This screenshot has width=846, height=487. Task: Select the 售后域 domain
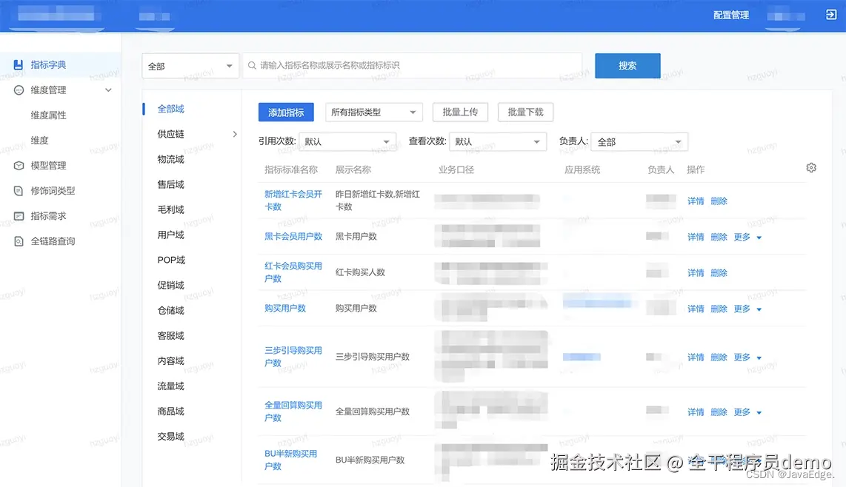pos(170,184)
